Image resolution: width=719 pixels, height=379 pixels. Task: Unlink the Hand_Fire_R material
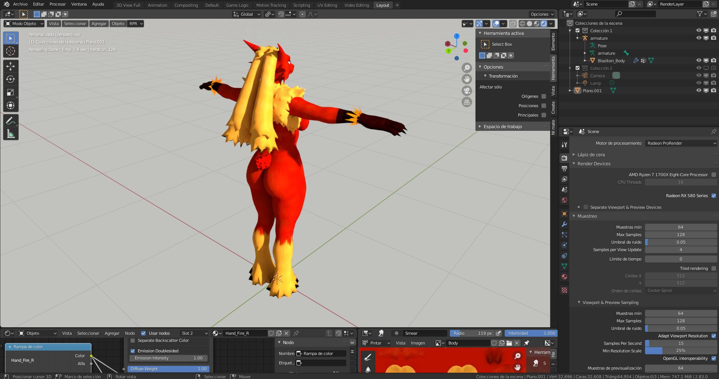pos(286,333)
